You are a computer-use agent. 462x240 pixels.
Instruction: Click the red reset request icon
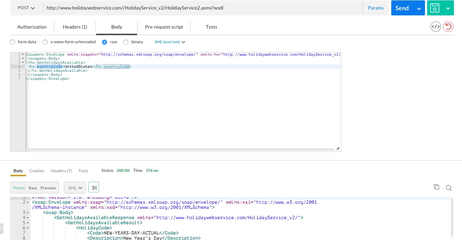click(x=448, y=27)
